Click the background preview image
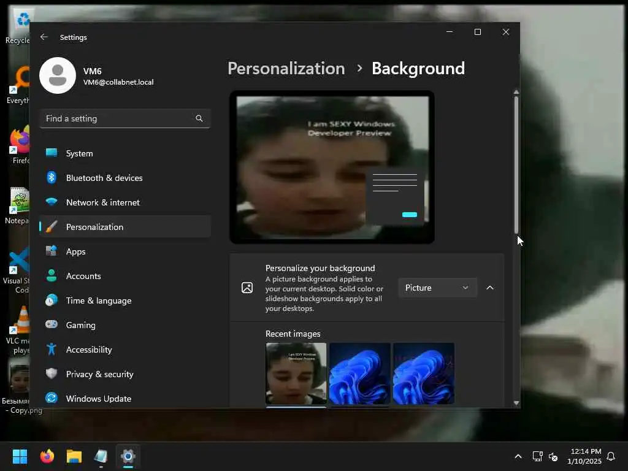The image size is (628, 471). pyautogui.click(x=332, y=167)
